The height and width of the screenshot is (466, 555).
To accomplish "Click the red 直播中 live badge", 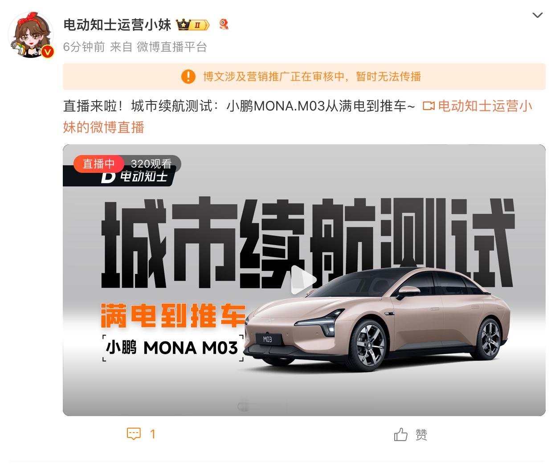I will [98, 164].
